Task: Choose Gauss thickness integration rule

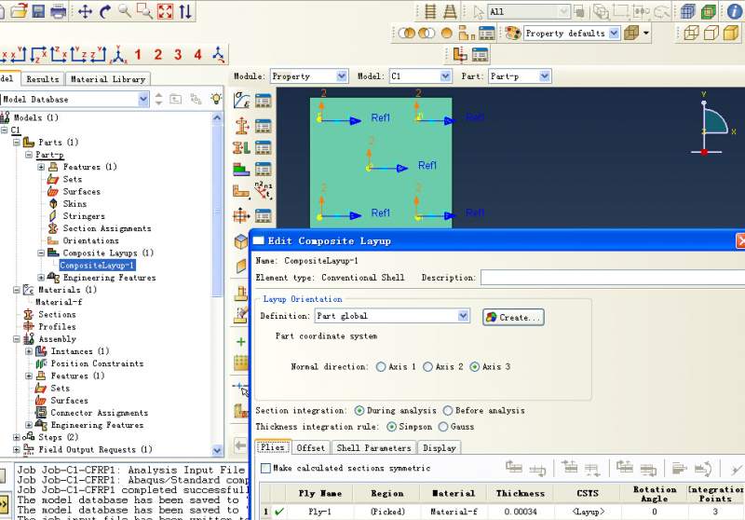Action: coord(443,427)
